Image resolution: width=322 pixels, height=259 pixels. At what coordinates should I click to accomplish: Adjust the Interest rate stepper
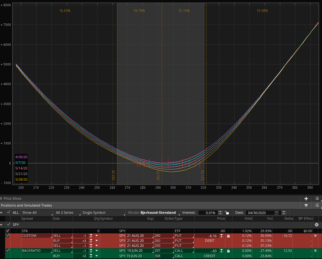221,213
